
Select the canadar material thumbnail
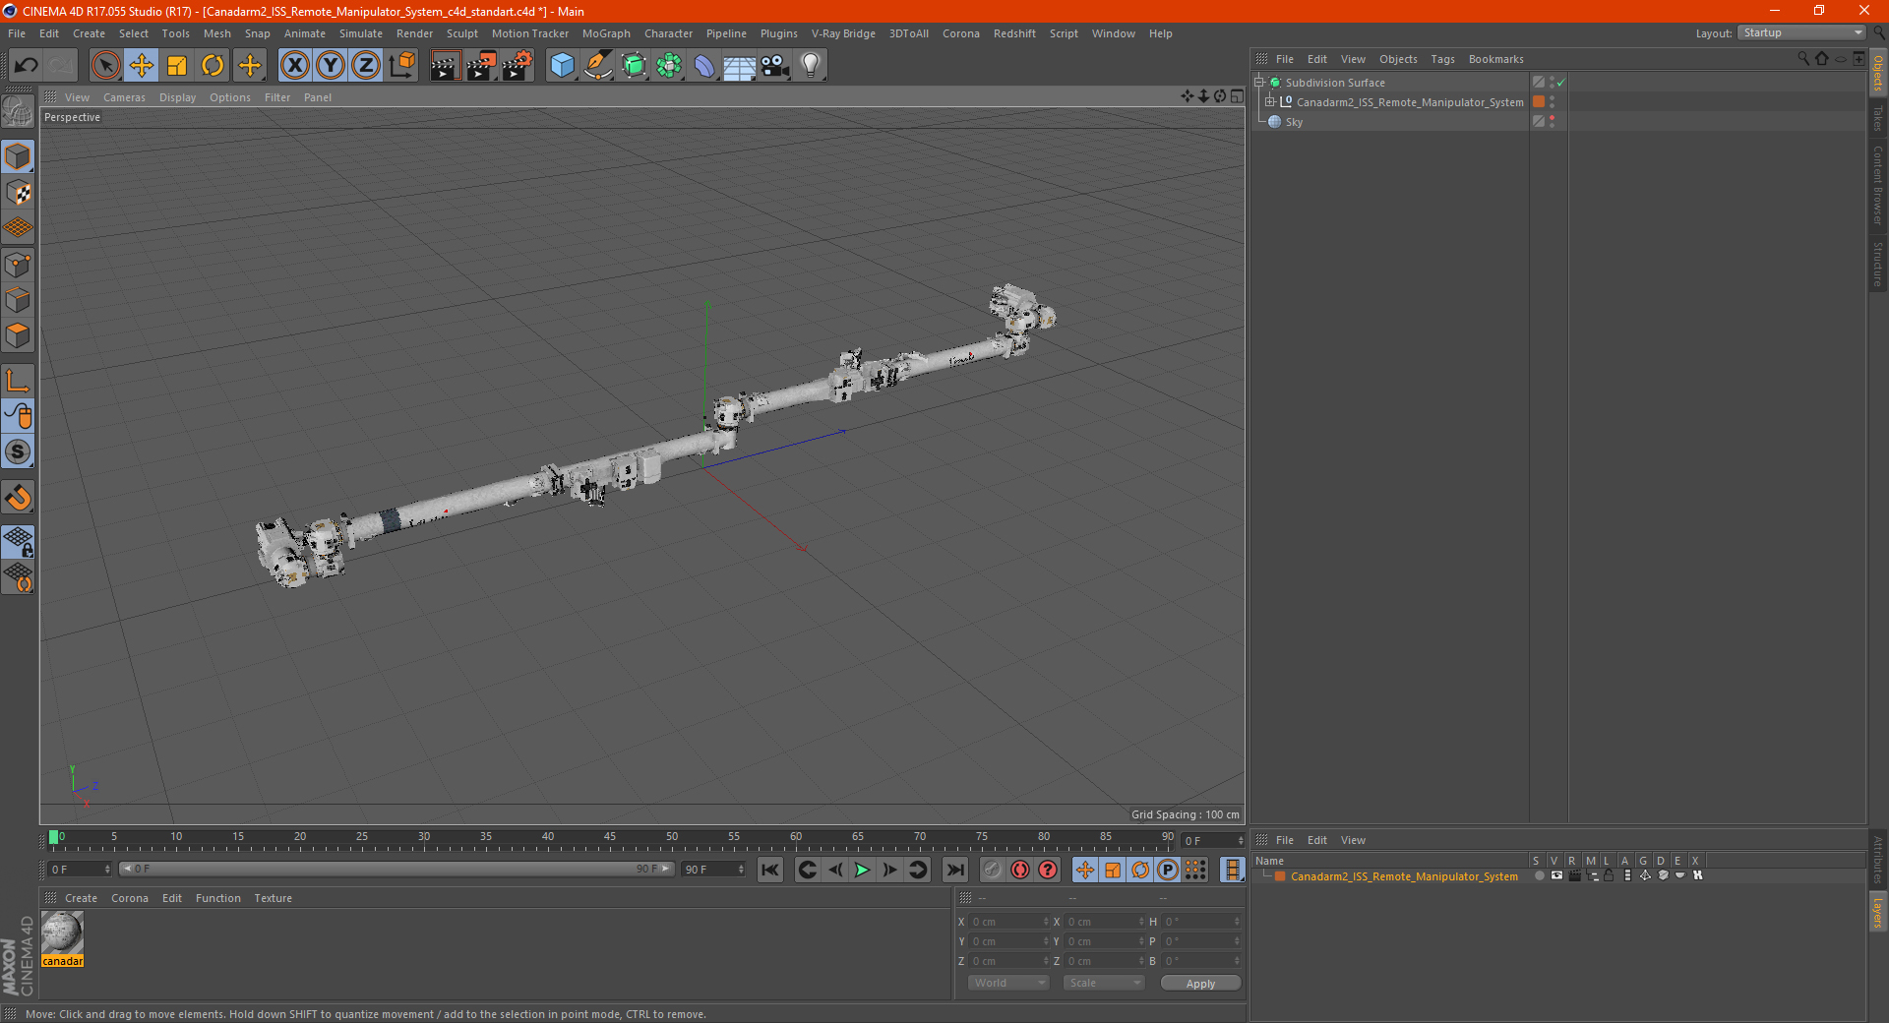(x=63, y=933)
